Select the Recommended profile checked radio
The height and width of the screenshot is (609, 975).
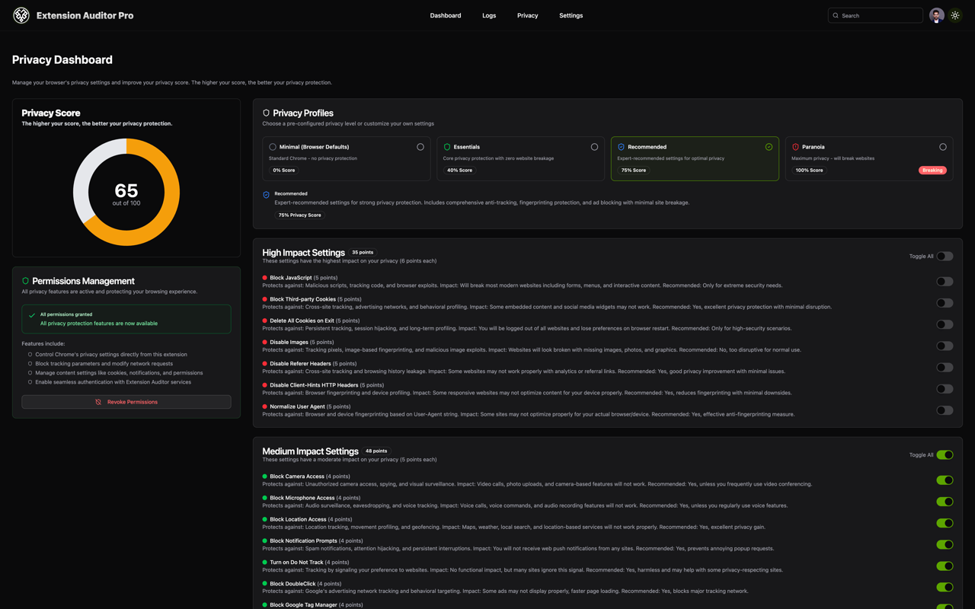(x=769, y=147)
